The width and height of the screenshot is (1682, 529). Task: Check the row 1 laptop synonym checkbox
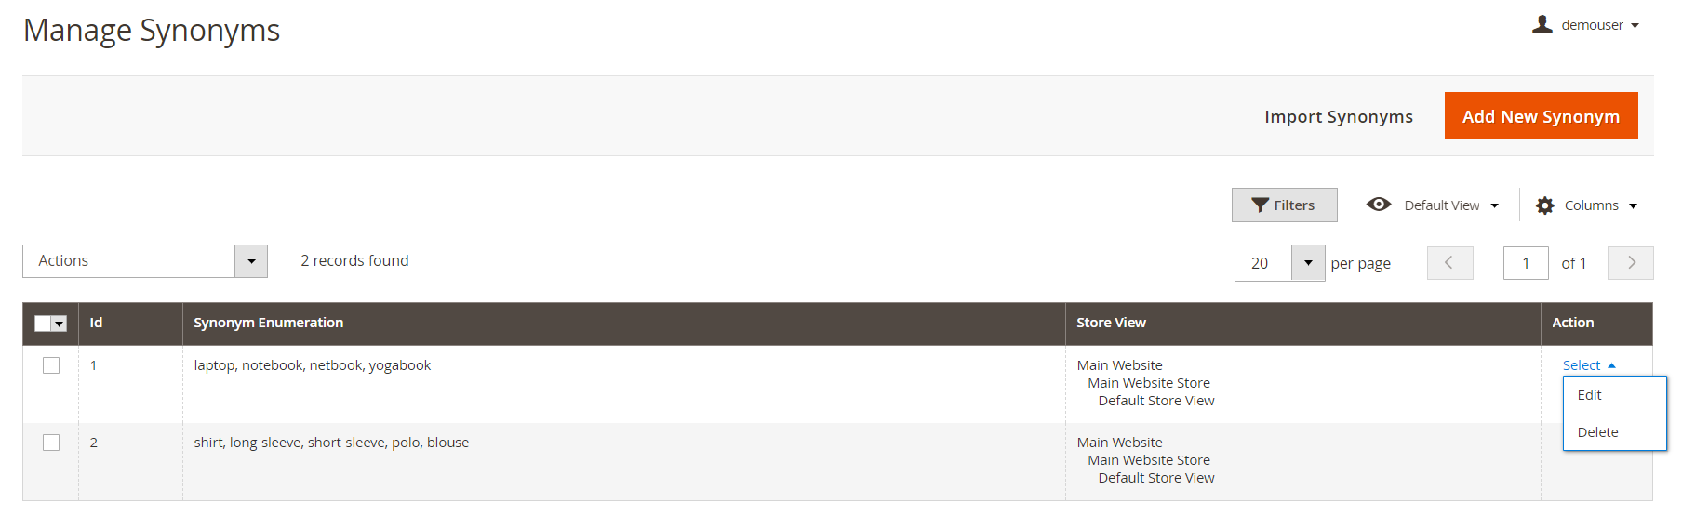pyautogui.click(x=51, y=365)
